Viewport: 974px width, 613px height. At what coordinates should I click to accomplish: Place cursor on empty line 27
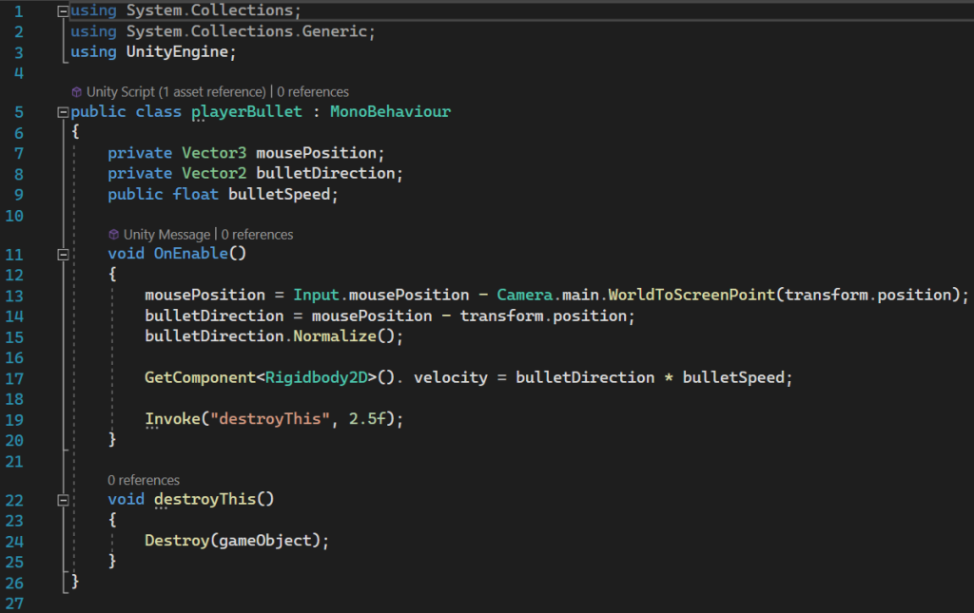[285, 603]
